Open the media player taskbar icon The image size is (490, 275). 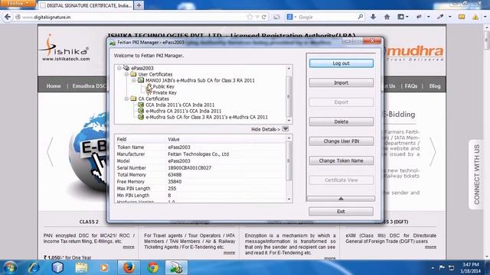coord(104,267)
